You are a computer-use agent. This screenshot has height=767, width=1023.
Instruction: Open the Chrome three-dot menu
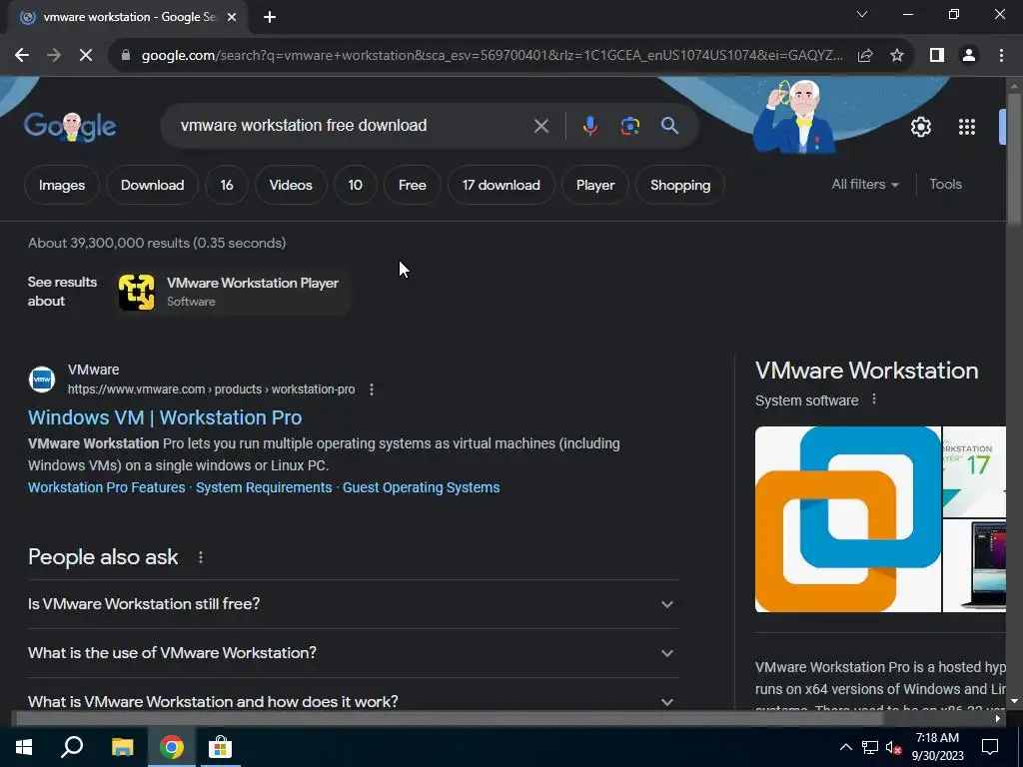tap(1001, 56)
